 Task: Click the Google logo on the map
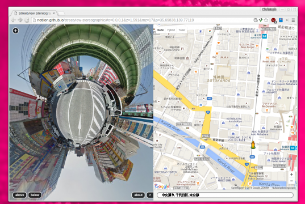162,186
